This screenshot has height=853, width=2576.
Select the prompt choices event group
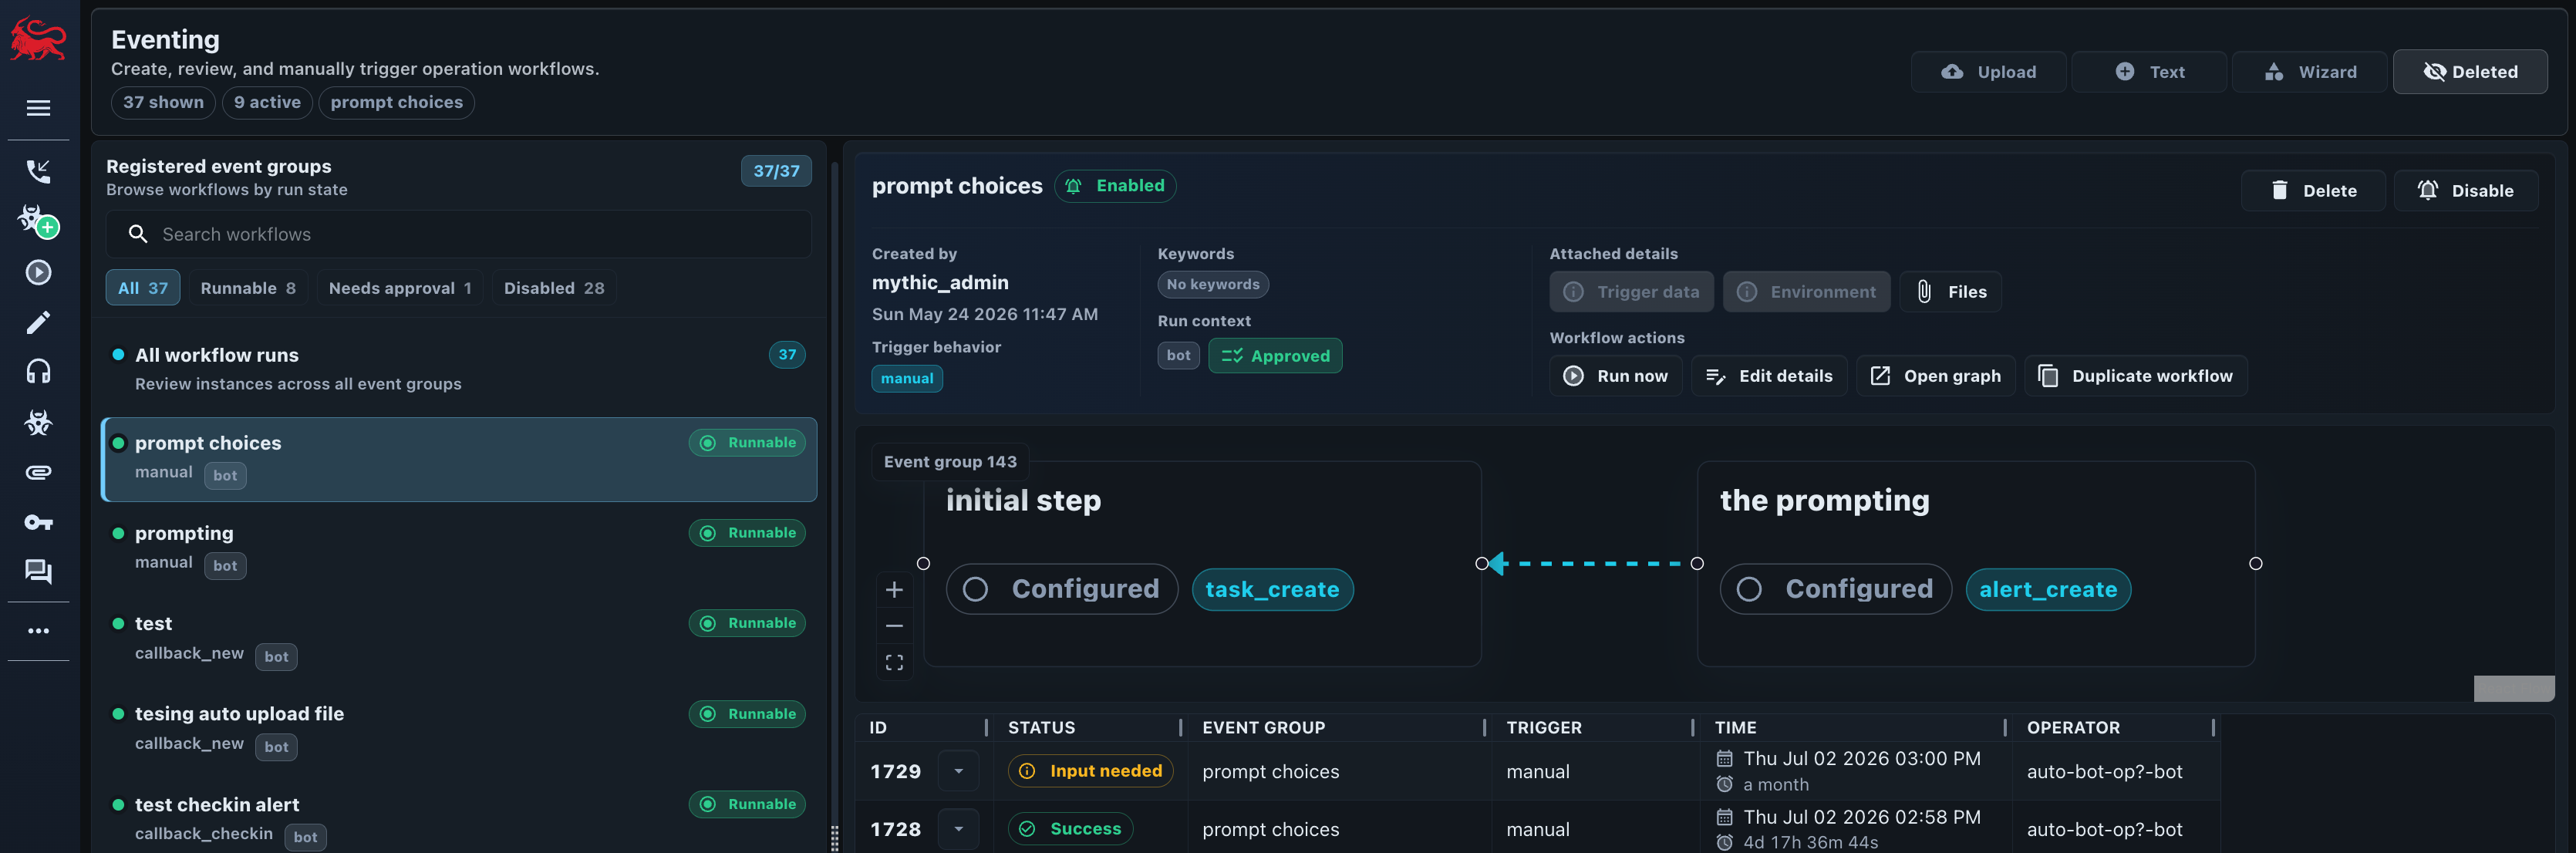[x=459, y=459]
